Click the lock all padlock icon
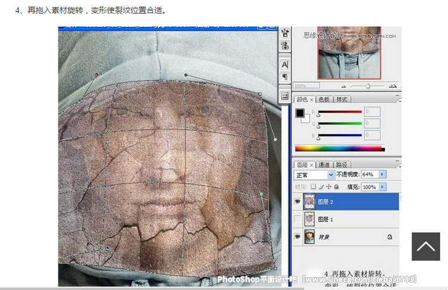This screenshot has height=290, width=448. [337, 187]
